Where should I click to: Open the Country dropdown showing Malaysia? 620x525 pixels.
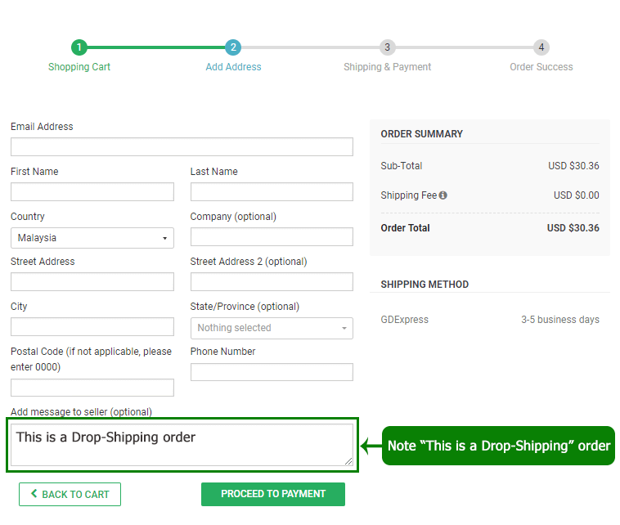[92, 238]
